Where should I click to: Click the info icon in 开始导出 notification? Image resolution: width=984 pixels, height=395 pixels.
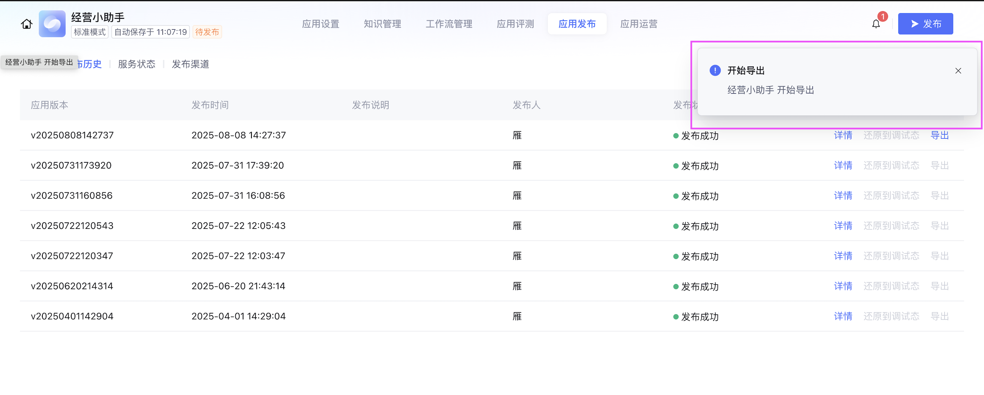715,70
